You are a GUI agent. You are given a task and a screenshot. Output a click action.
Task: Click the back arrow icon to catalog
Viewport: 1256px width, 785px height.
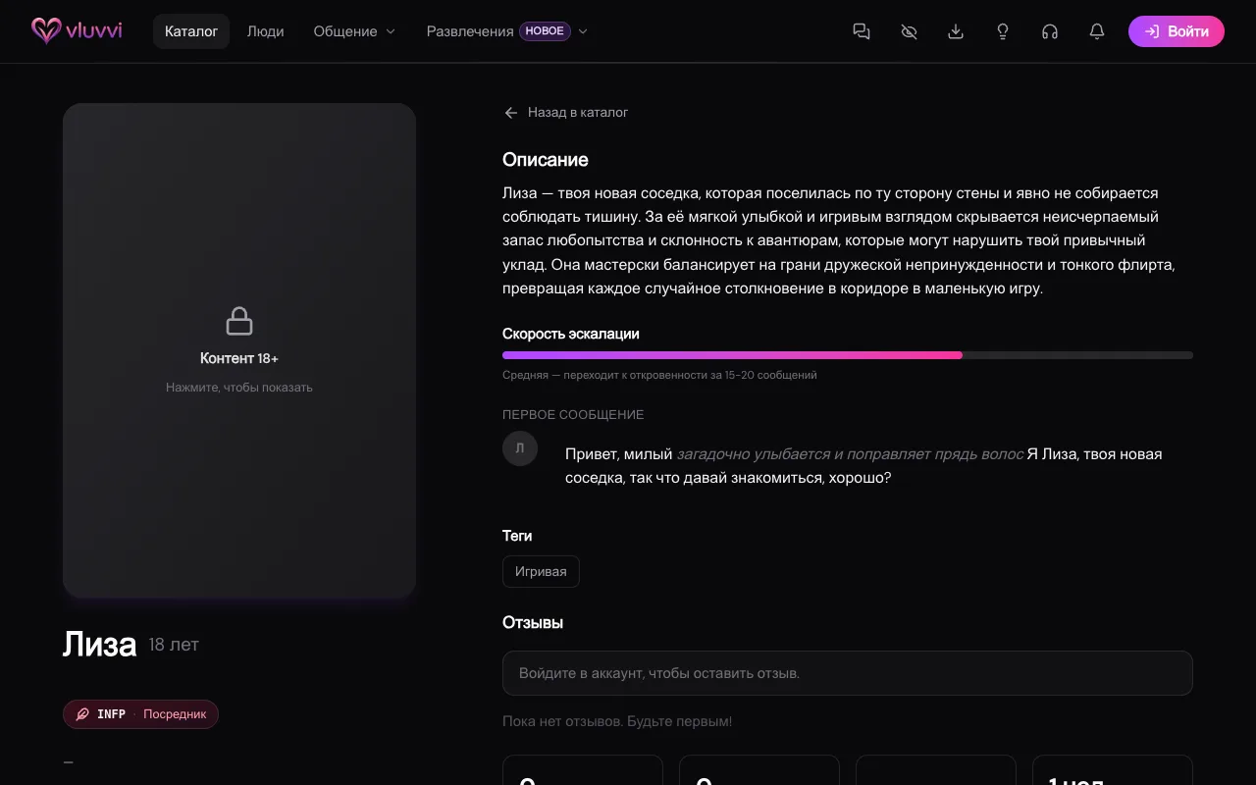(x=510, y=113)
